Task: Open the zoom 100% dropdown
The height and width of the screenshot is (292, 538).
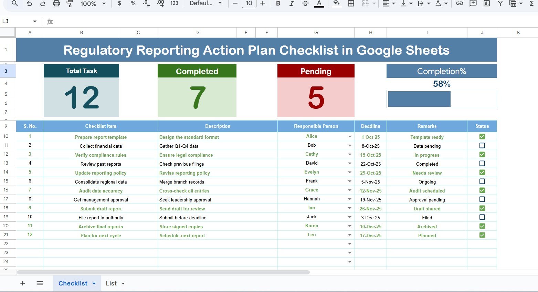Action: (x=93, y=3)
